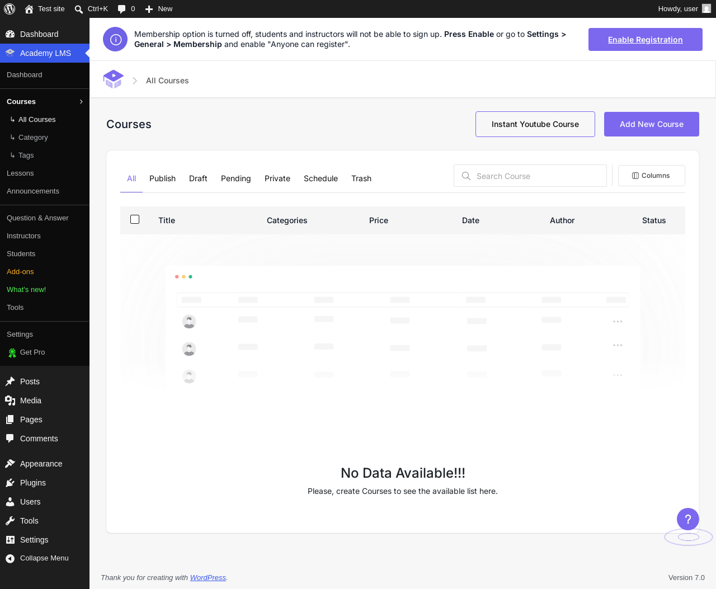This screenshot has width=716, height=589.
Task: Click the Academy logo in breadcrumb
Action: coord(113,79)
